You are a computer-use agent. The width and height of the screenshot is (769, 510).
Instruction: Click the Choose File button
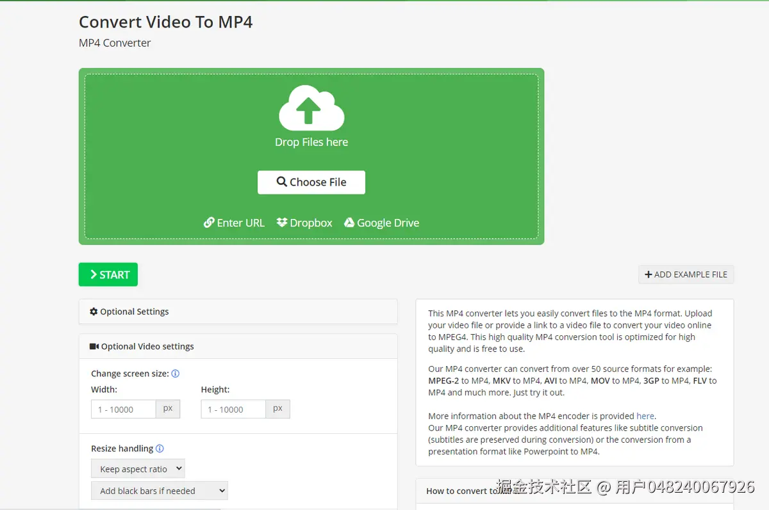[x=311, y=182]
